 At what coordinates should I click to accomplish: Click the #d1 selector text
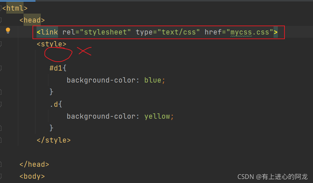point(56,68)
